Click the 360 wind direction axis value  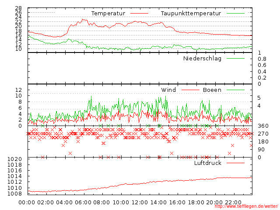click(263, 126)
